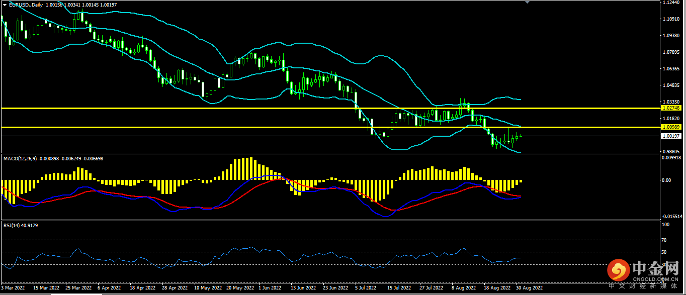686x295 pixels.
Task: Click the 18 Apr 2022 date label
Action: (x=143, y=288)
